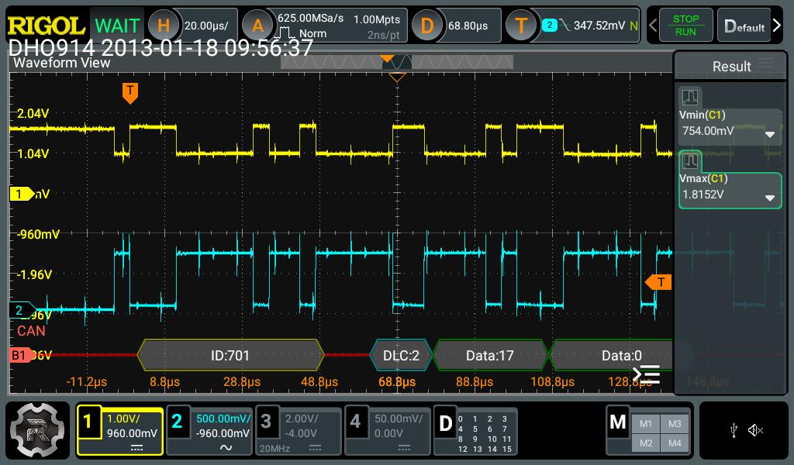This screenshot has height=465, width=794.
Task: Open the expand-menu icon near the time axis
Action: [646, 374]
